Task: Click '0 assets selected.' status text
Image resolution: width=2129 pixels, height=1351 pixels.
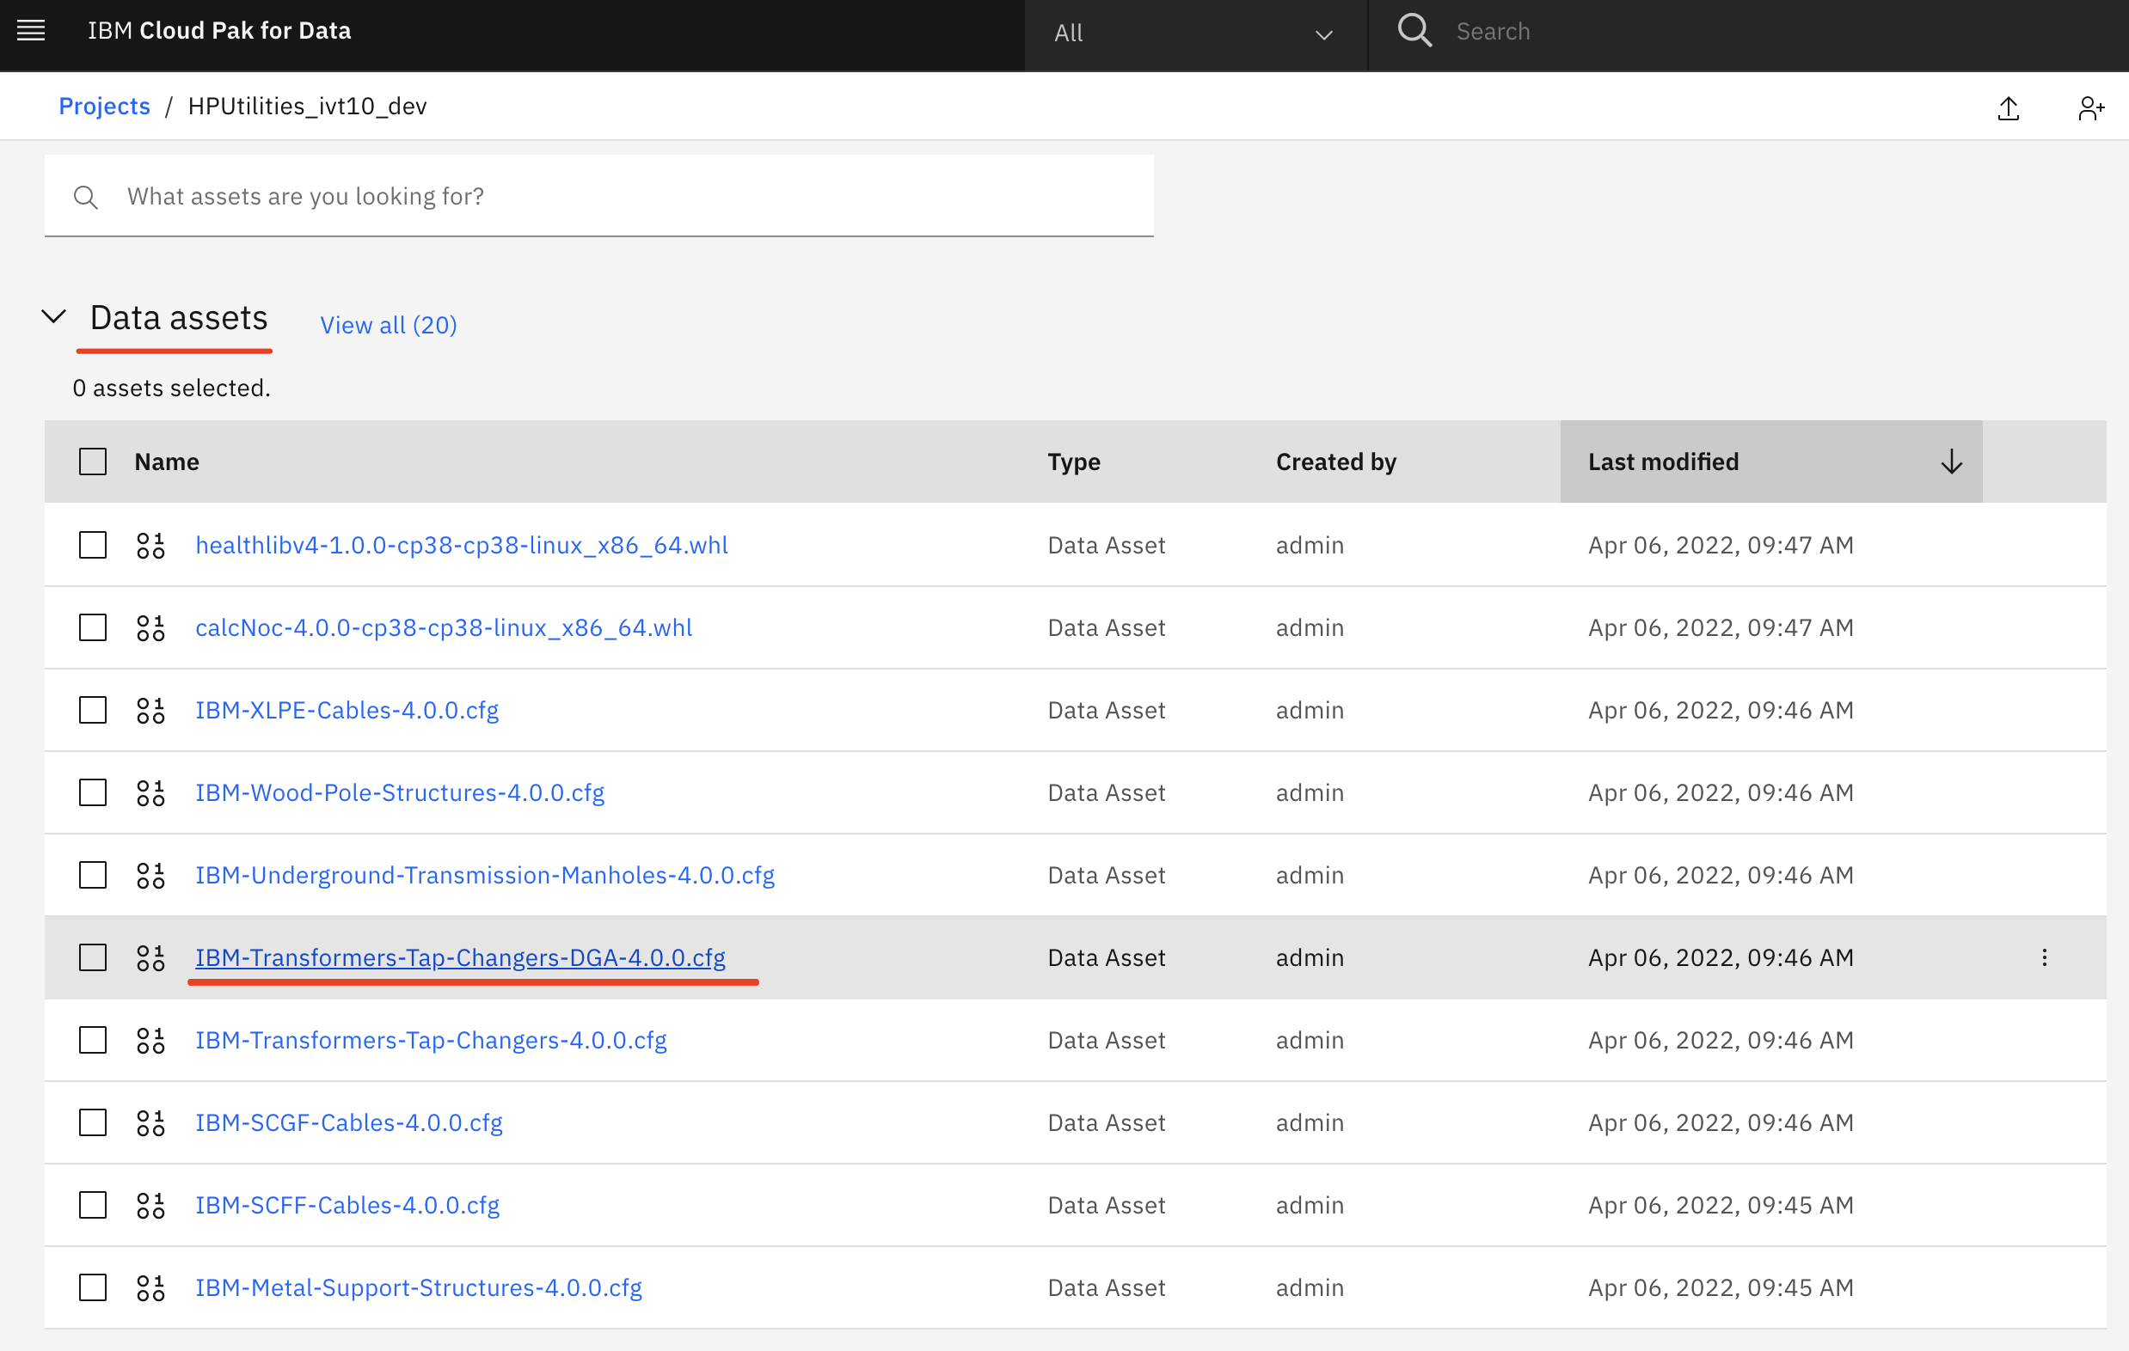Action: tap(171, 388)
